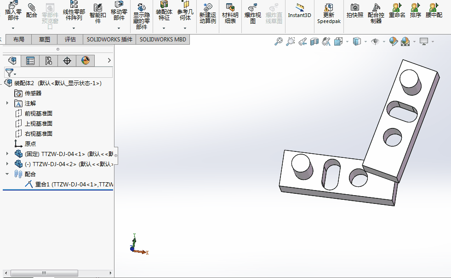Viewport: 451px width, 278px height.
Task: Expand manager tabs with right chevron
Action: [109, 60]
